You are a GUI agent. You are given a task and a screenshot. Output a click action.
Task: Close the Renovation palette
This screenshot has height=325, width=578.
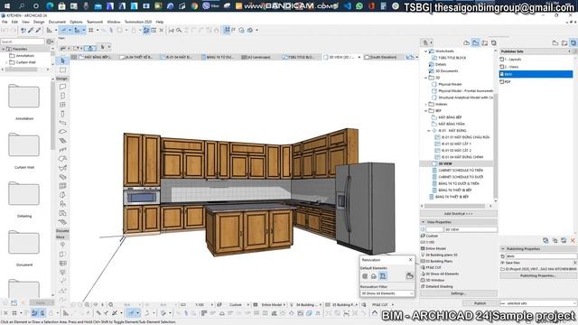tap(410, 260)
